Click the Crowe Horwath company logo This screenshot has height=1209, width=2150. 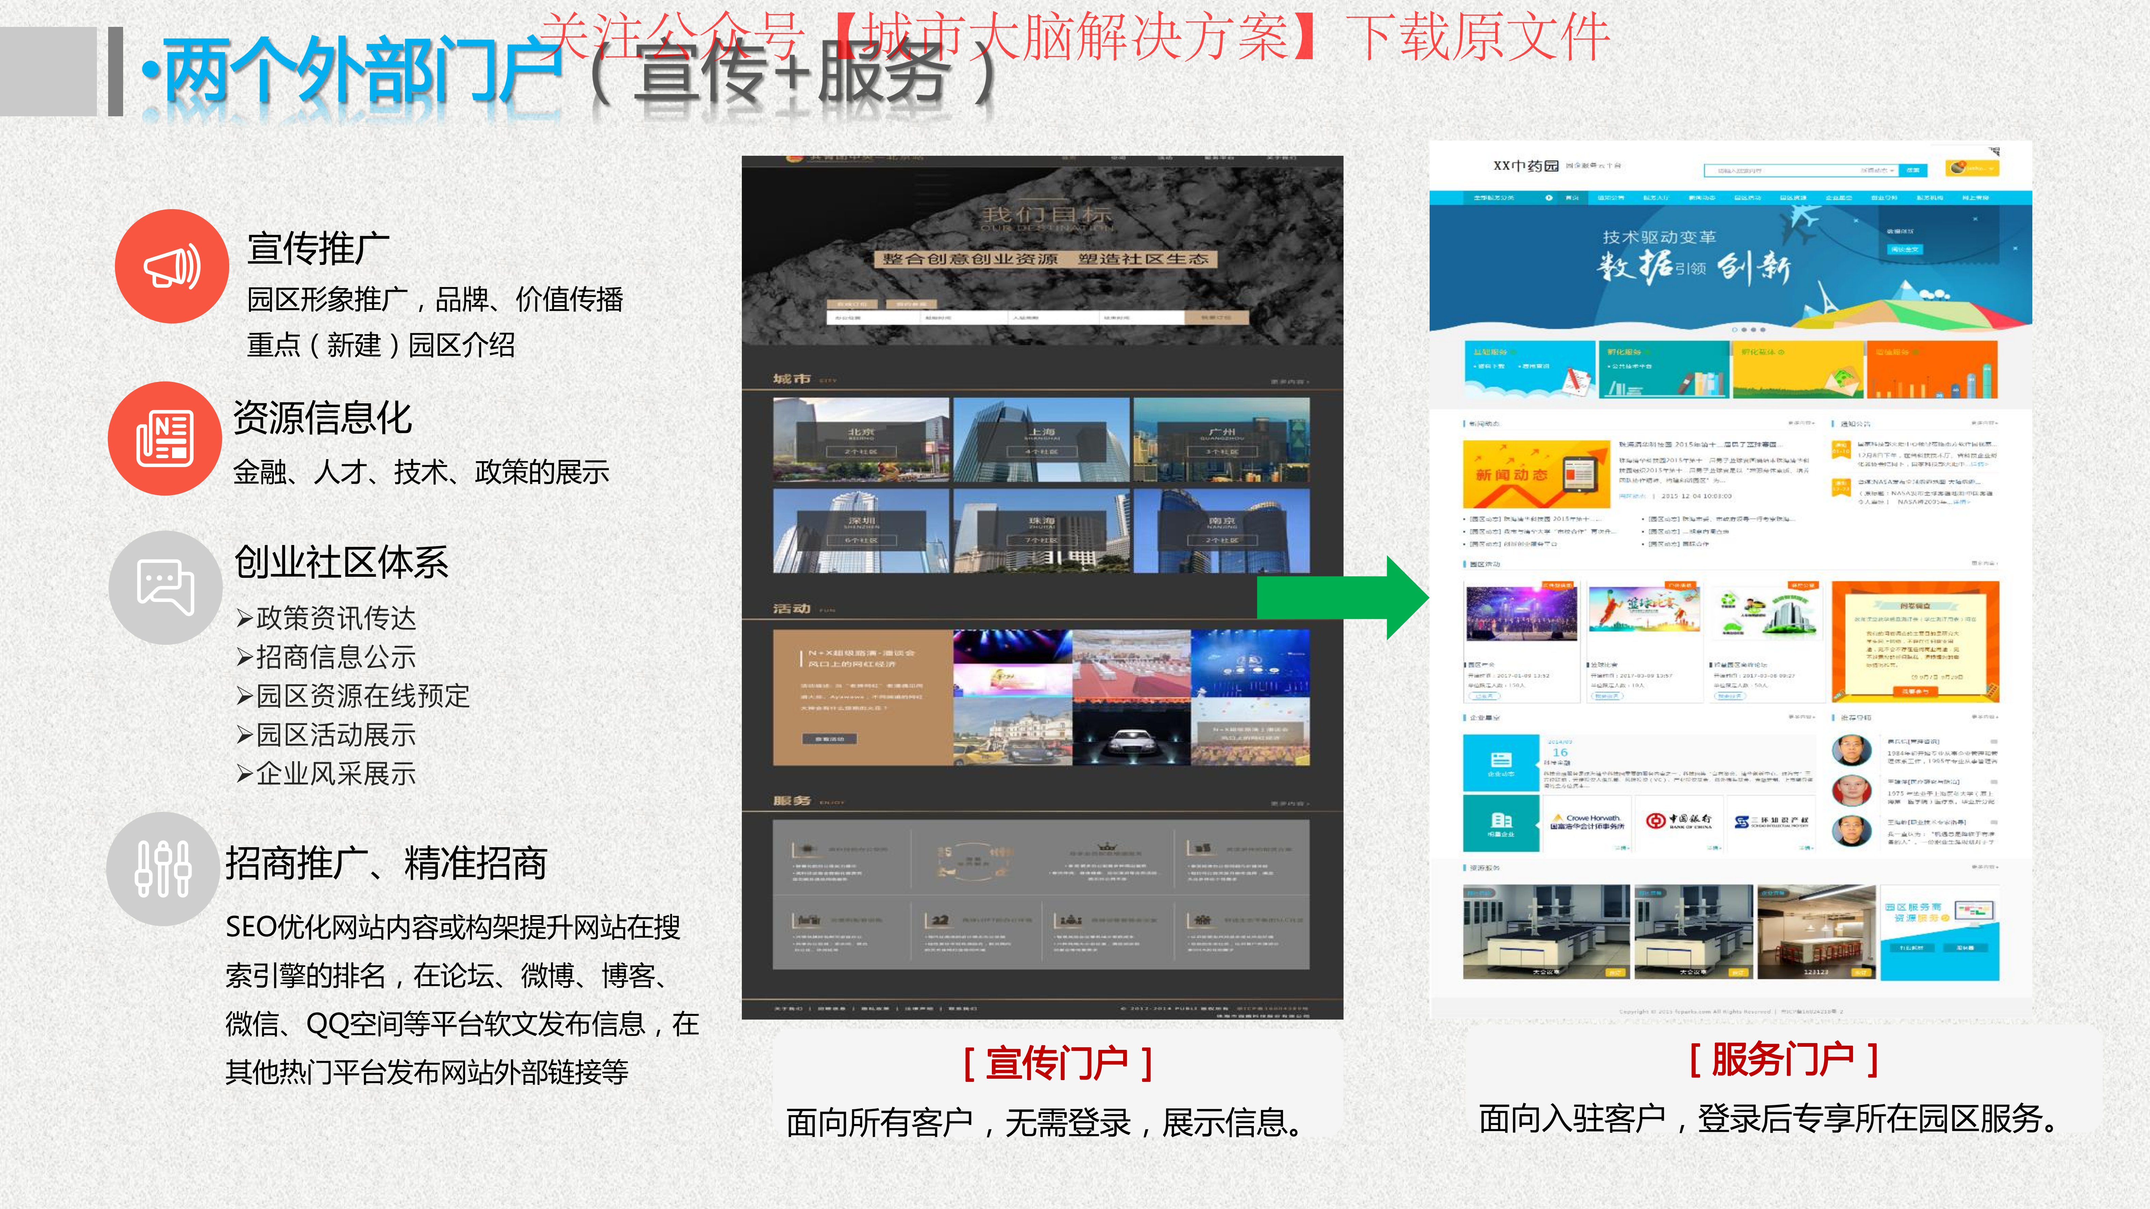click(x=1587, y=822)
